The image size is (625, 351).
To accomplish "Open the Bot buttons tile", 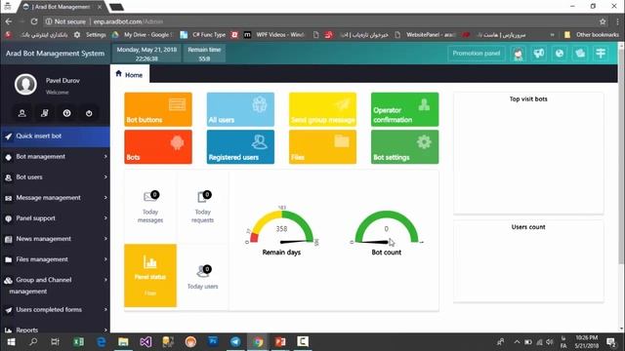I will click(x=158, y=109).
